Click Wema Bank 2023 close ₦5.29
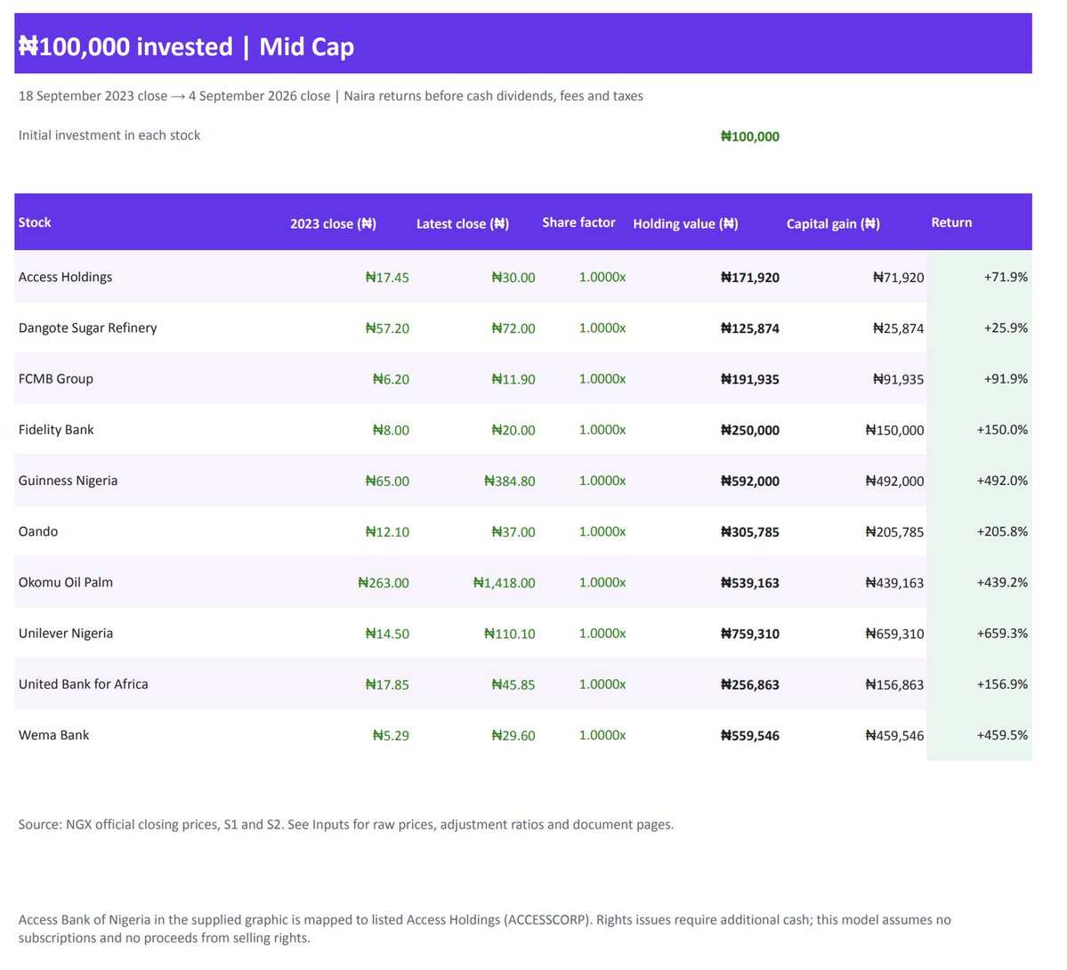The width and height of the screenshot is (1067, 970). [x=392, y=735]
